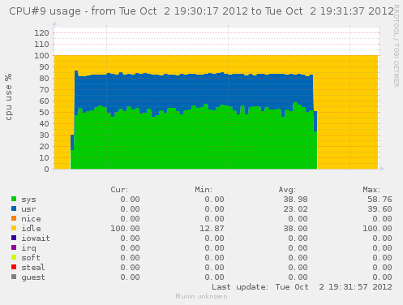Screen dimensions: 403x305
Task: Click the Avg column header
Action: [287, 190]
